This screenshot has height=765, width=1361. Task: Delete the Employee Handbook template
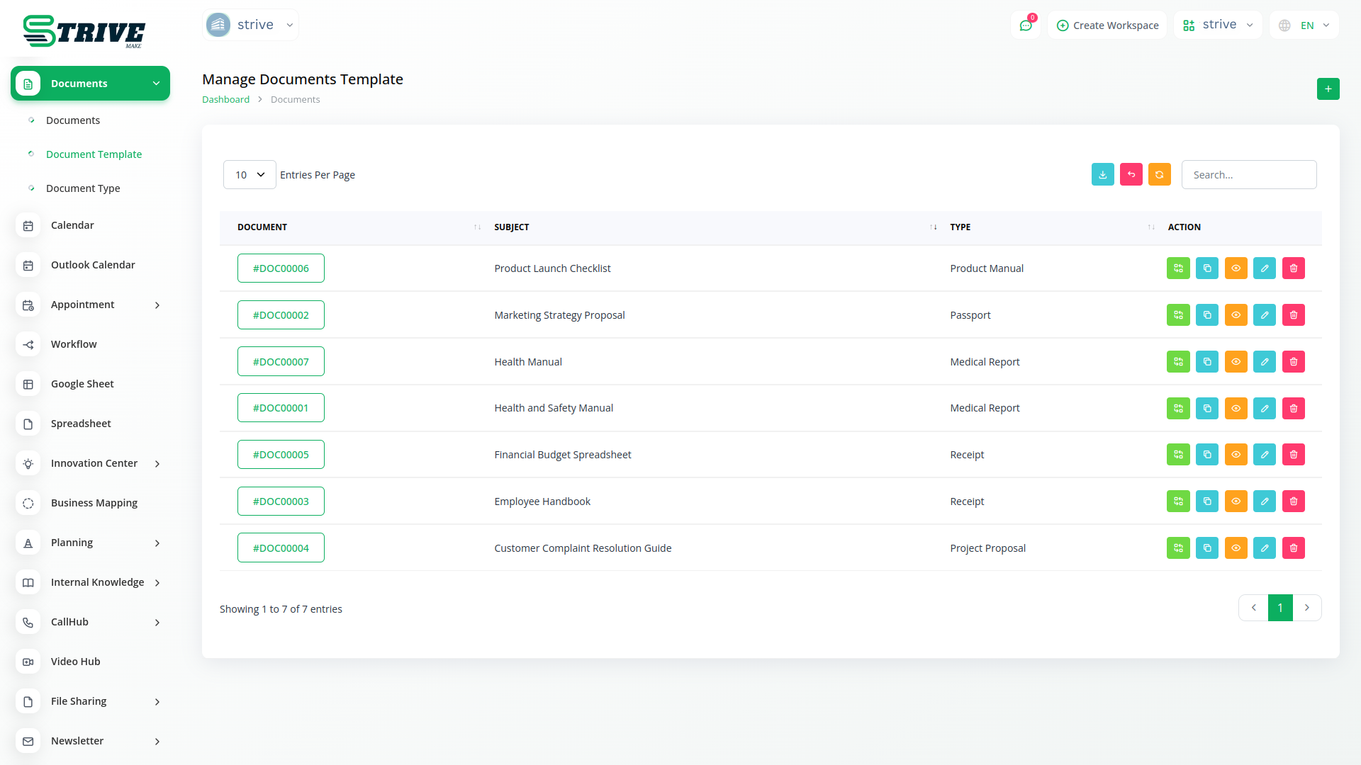1293,501
